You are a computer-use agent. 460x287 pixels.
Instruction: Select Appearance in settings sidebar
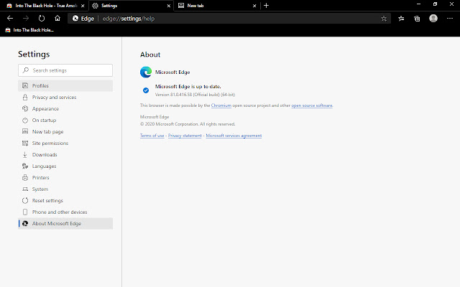tap(45, 109)
